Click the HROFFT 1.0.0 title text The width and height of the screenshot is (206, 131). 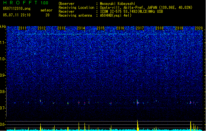pyautogui.click(x=26, y=3)
